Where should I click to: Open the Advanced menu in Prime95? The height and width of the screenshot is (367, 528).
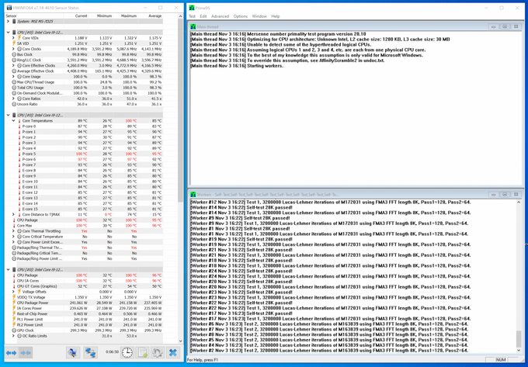pyautogui.click(x=220, y=16)
